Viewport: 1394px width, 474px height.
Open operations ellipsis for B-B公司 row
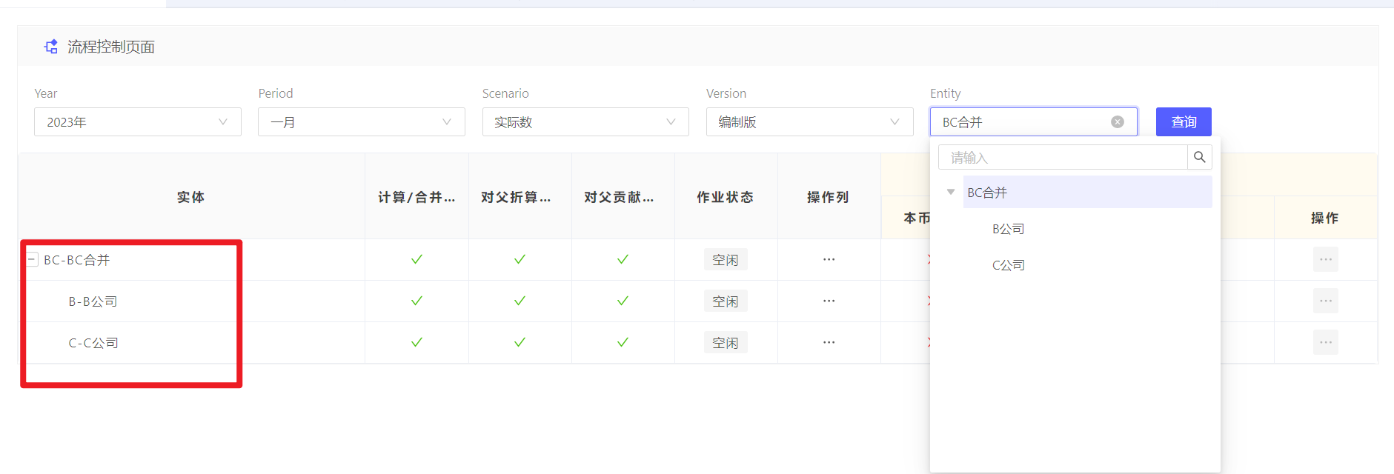829,301
